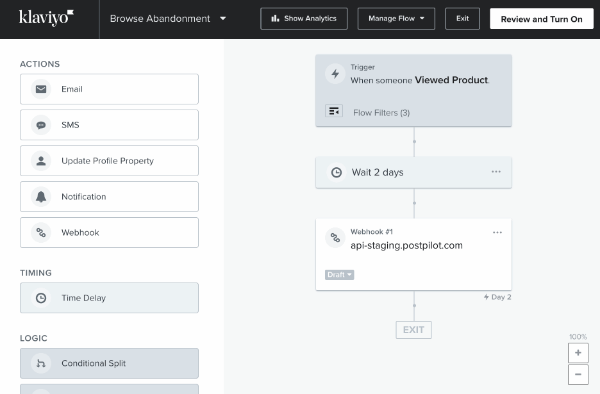
Task: Click the bell icon for Notification
Action: pos(41,197)
